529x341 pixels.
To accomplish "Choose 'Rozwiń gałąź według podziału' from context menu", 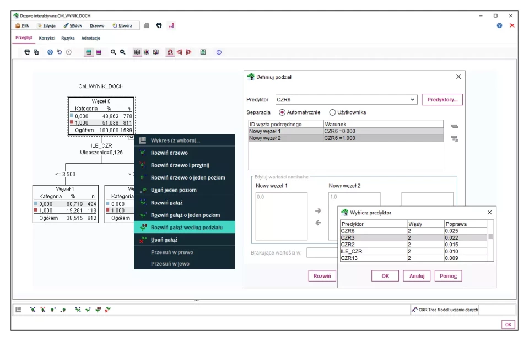I will 186,228.
